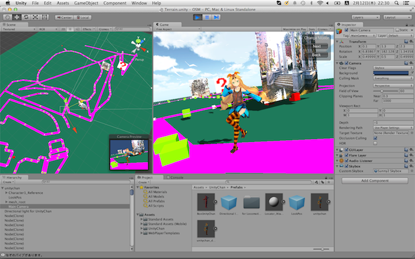
Task: Disable the Flare Layer checkbox
Action: (346, 156)
